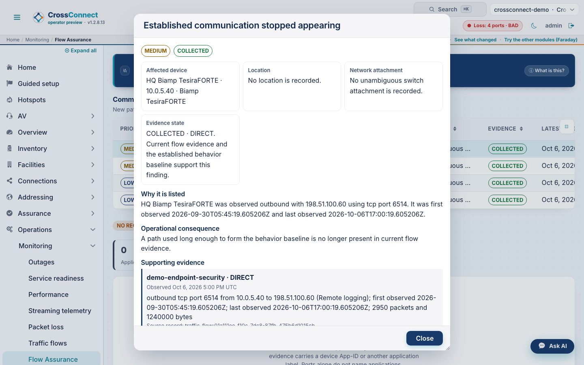
Task: Open Guided setup in the sidebar
Action: 52,84
